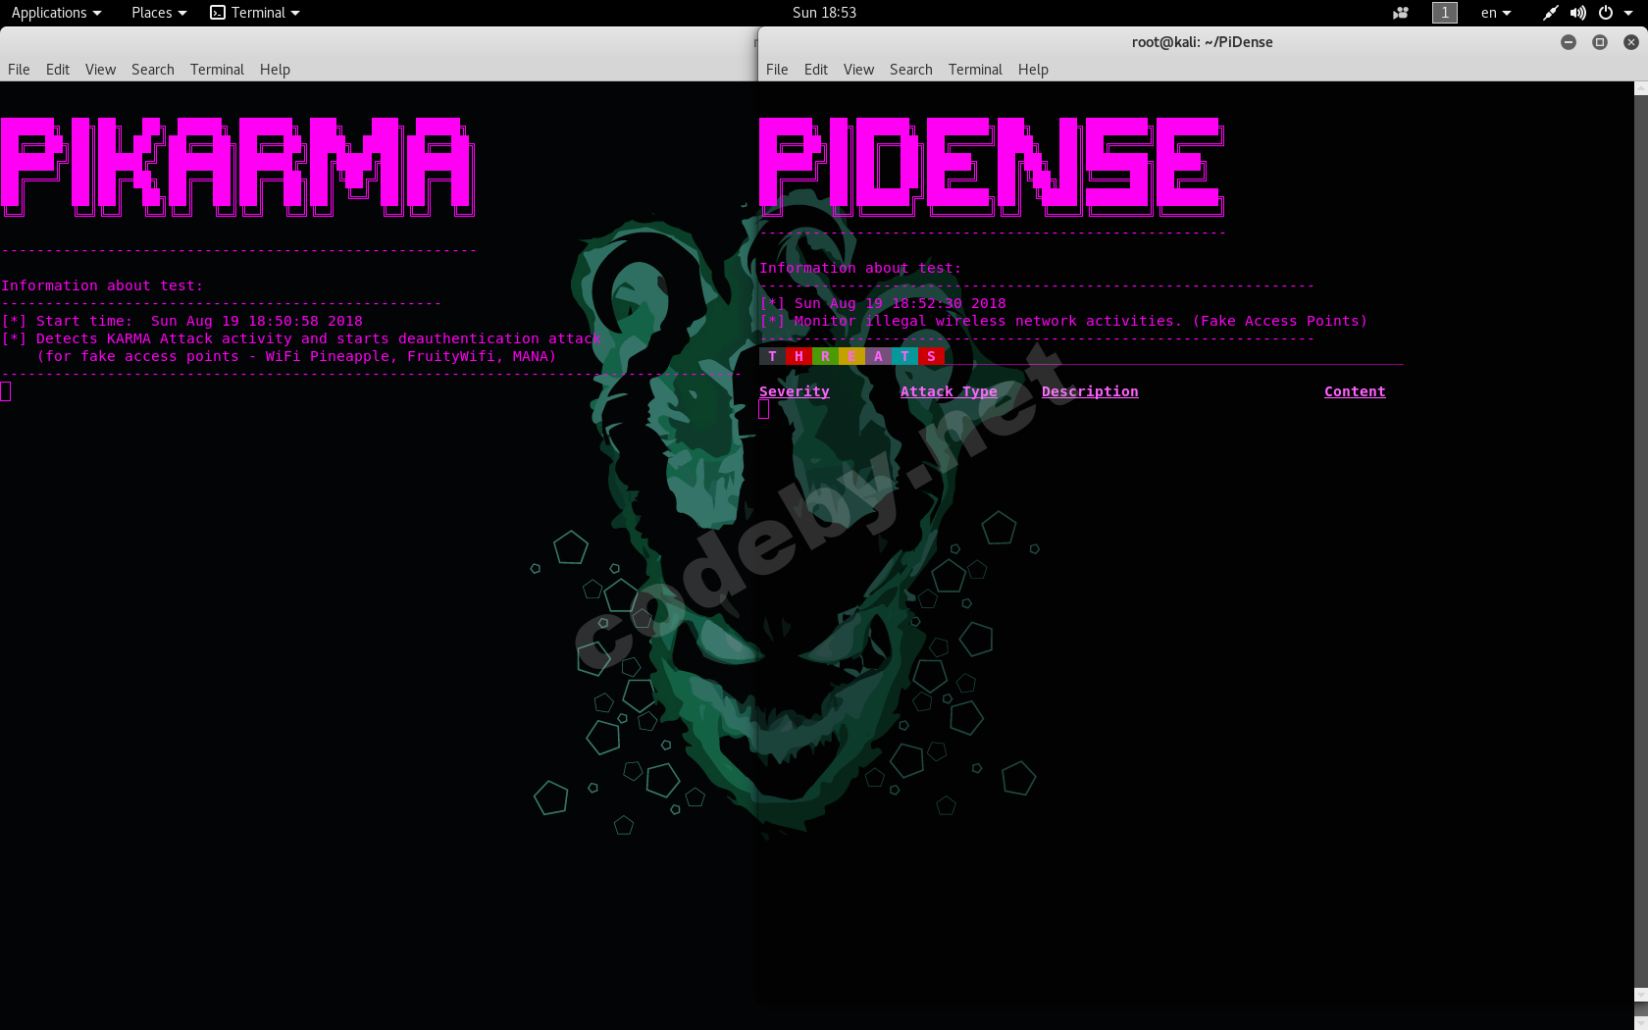This screenshot has height=1030, width=1648.
Task: Click the network connection tray icon
Action: tap(1550, 13)
